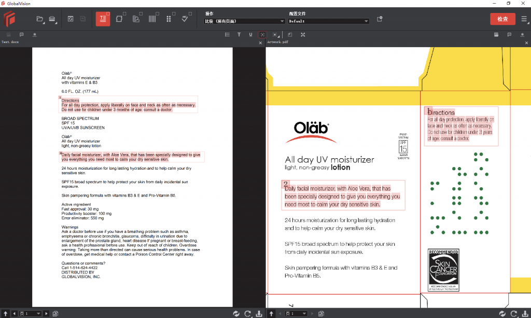Click right panel download icon
The height and width of the screenshot is (318, 531).
[x=525, y=314]
